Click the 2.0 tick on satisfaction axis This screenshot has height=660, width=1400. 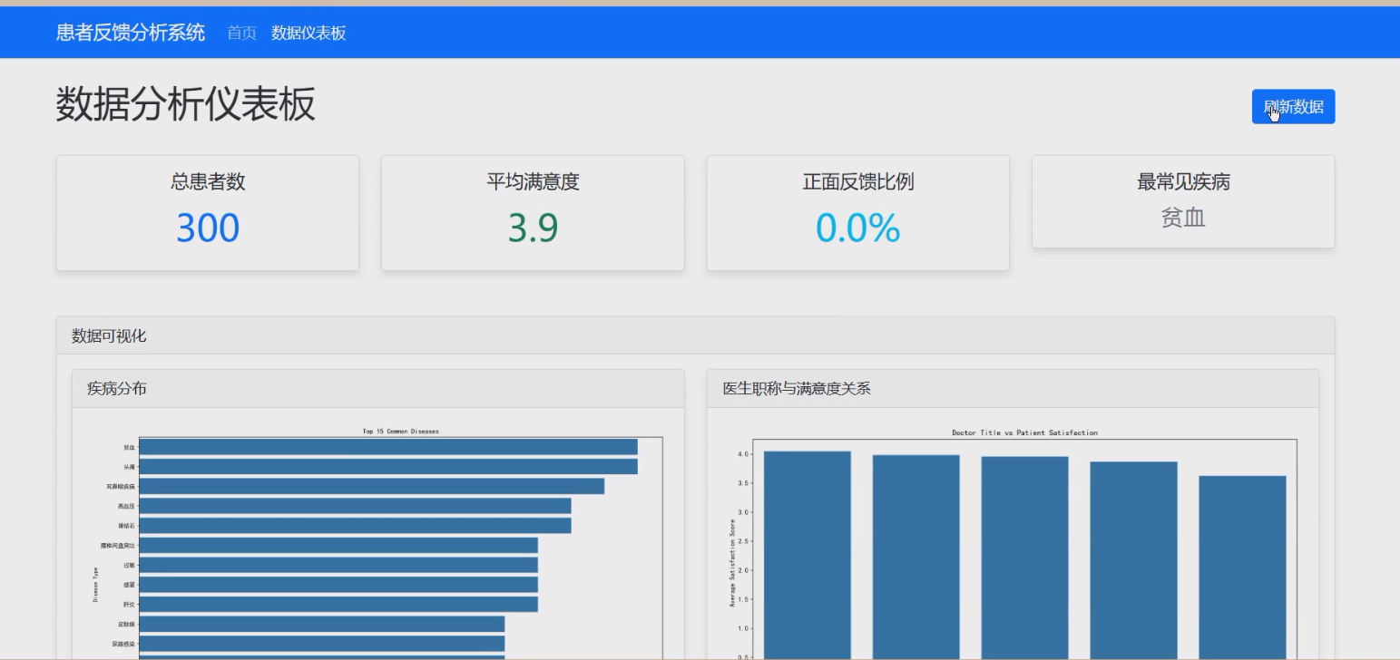coord(745,570)
